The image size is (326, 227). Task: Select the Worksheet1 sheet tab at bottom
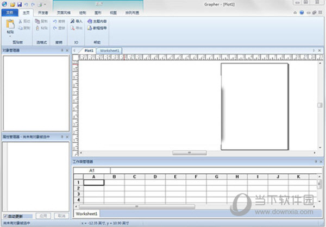click(x=86, y=214)
